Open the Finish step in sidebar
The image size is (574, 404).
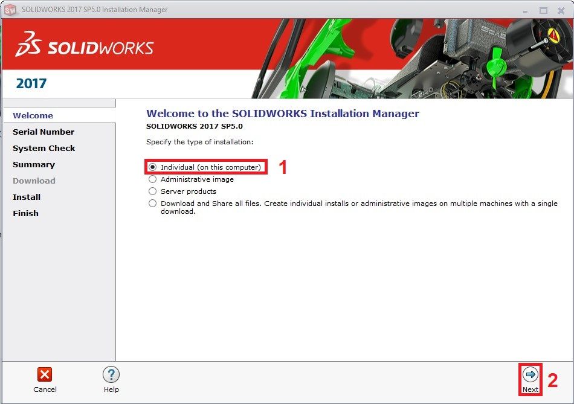coord(25,213)
